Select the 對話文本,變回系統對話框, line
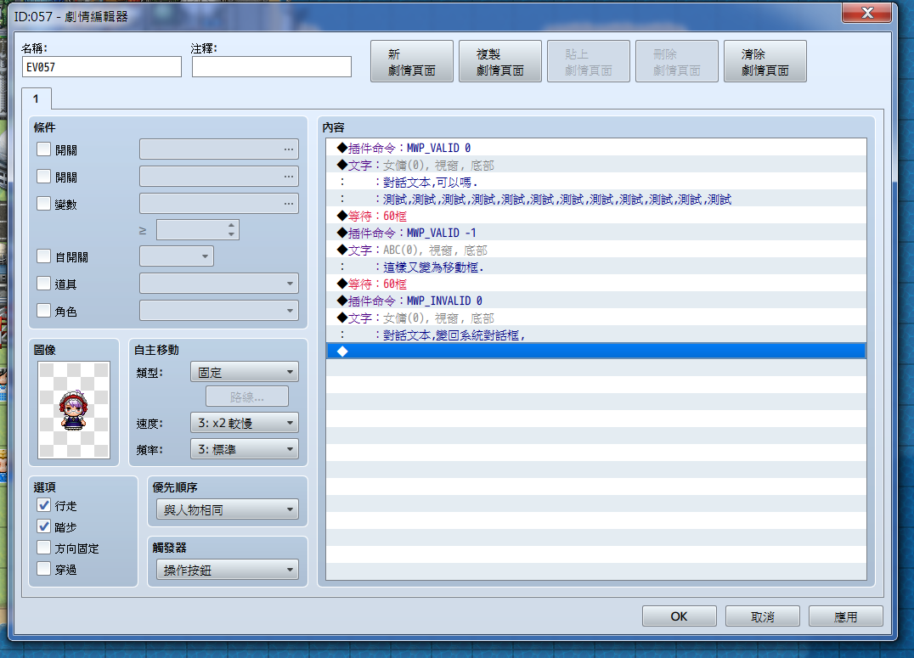This screenshot has width=914, height=658. (x=596, y=335)
